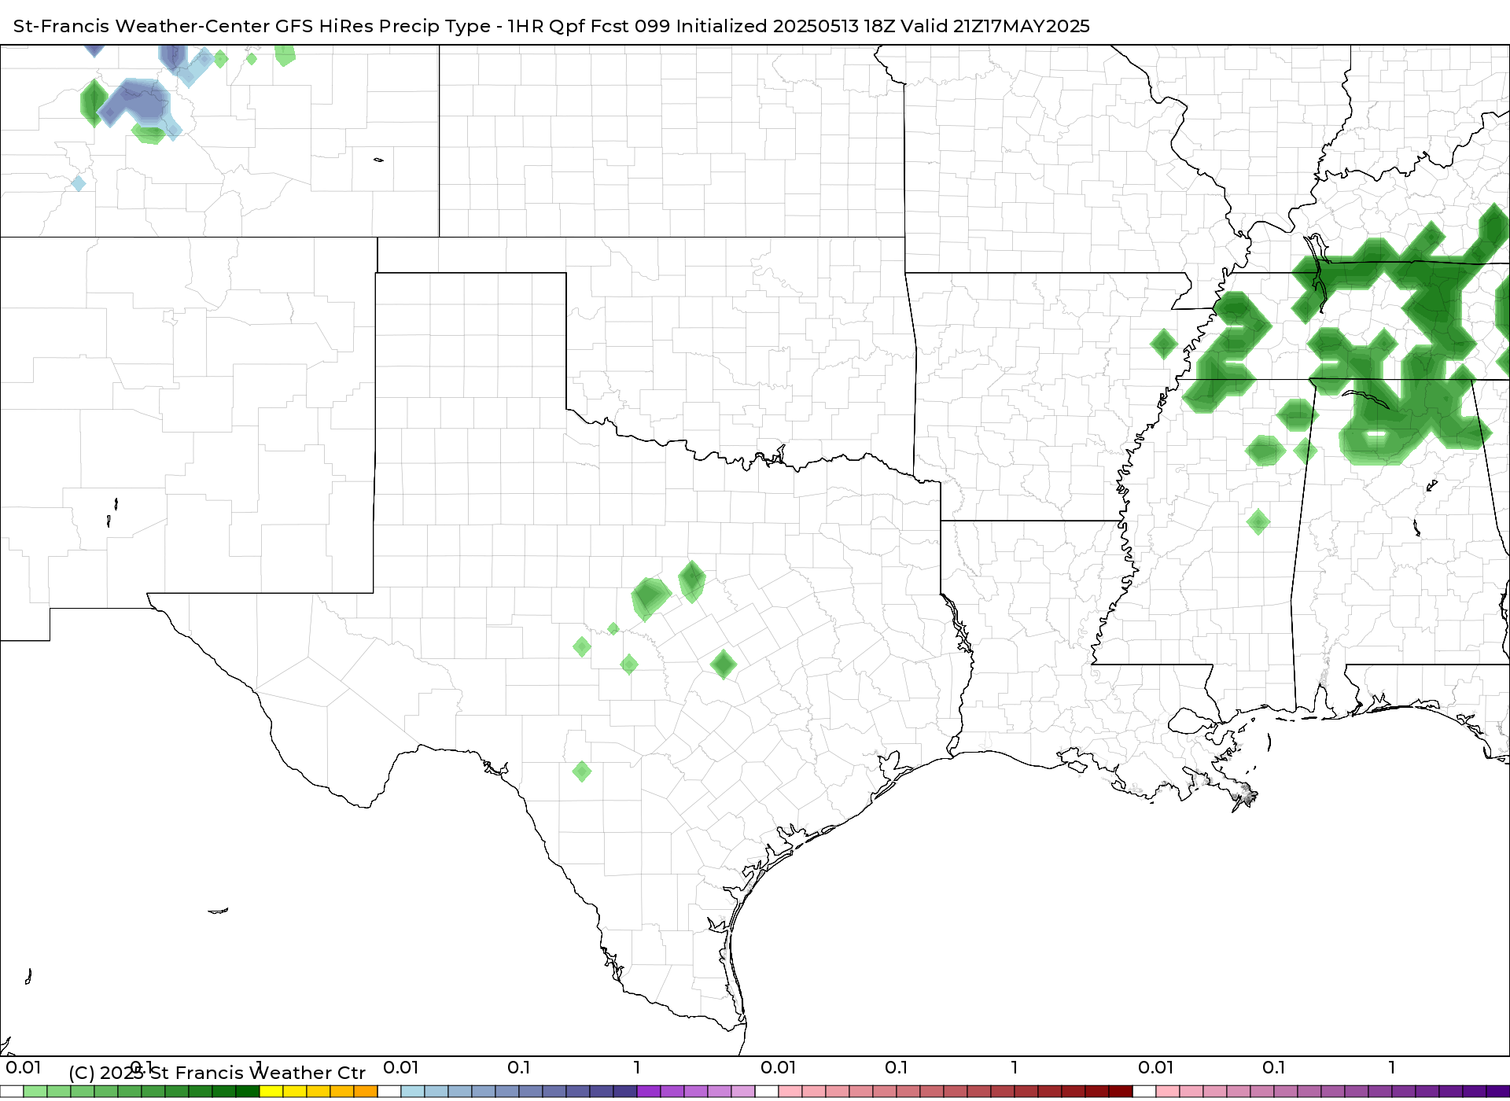1510x1101 pixels.
Task: Pick the darkest navy-indigo legend swatch
Action: click(x=625, y=1092)
